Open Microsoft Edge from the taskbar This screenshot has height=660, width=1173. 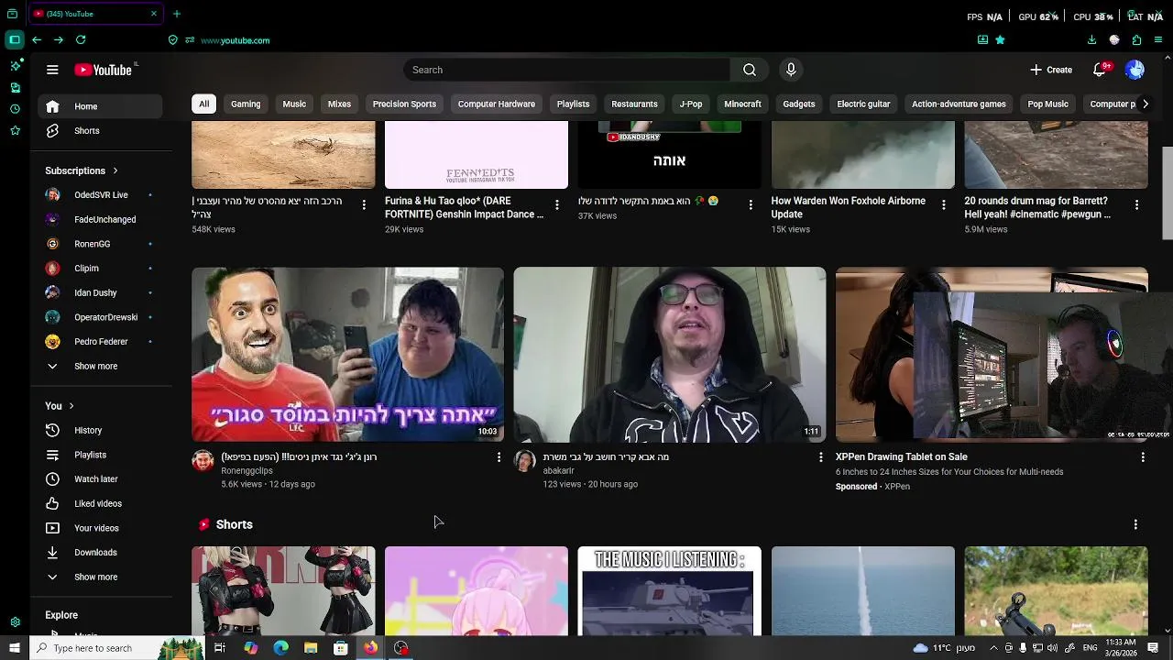point(280,648)
